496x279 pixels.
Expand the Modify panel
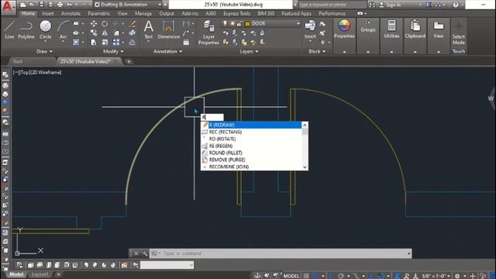113,51
